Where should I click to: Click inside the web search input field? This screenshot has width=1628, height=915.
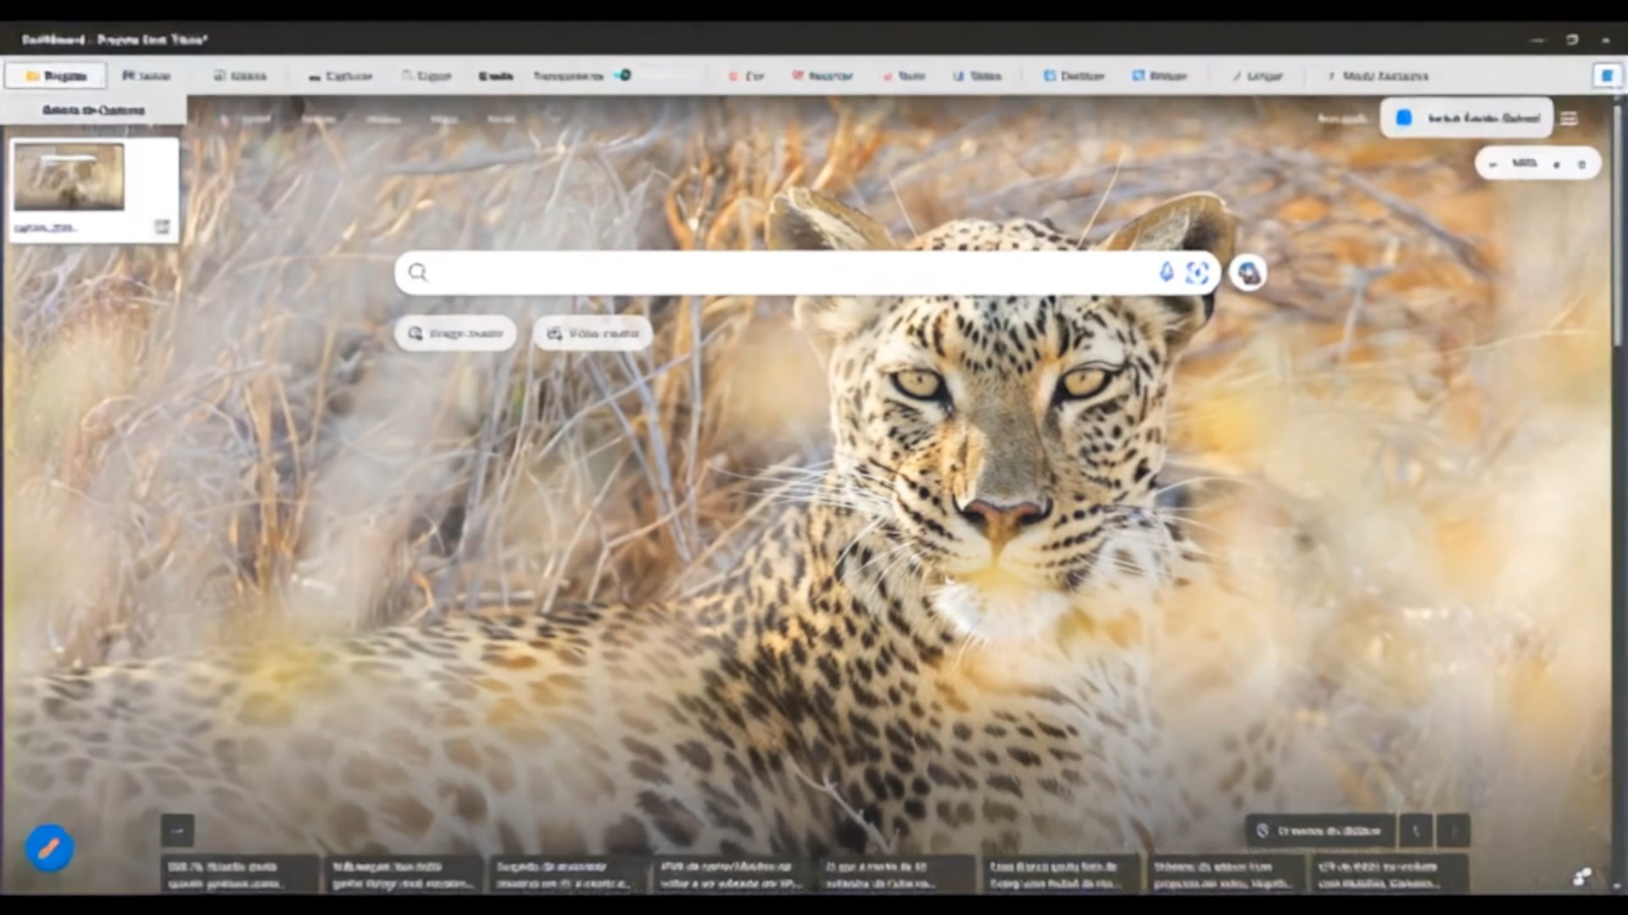pyautogui.click(x=789, y=272)
